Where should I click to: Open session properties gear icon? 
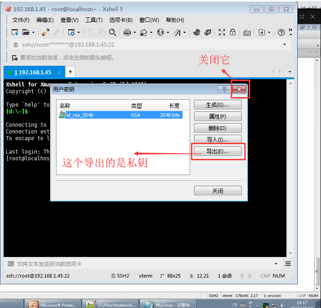tap(71, 32)
